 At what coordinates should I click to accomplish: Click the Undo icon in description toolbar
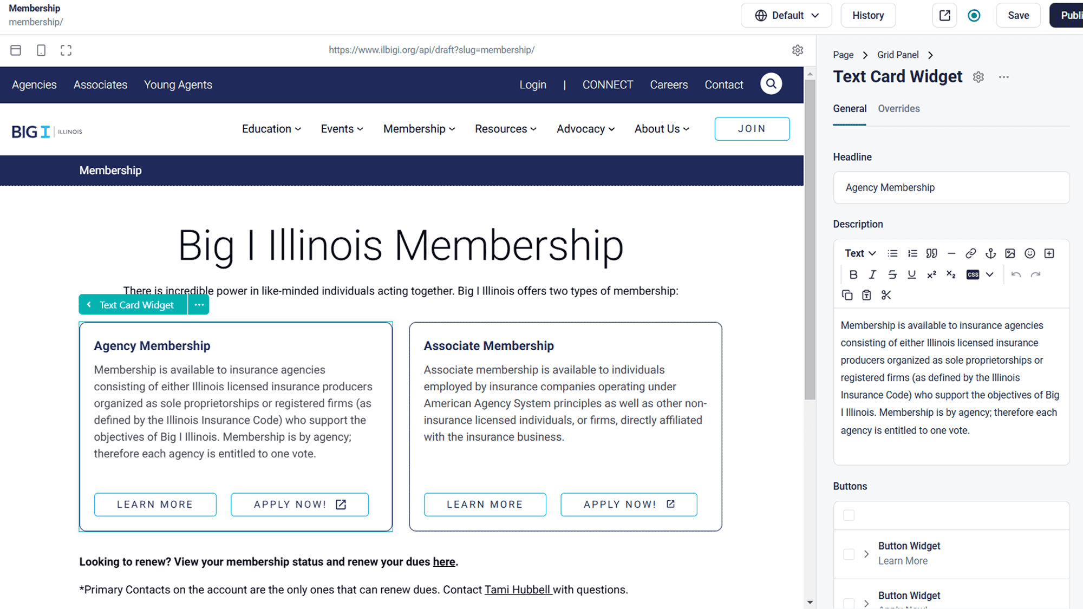1015,273
